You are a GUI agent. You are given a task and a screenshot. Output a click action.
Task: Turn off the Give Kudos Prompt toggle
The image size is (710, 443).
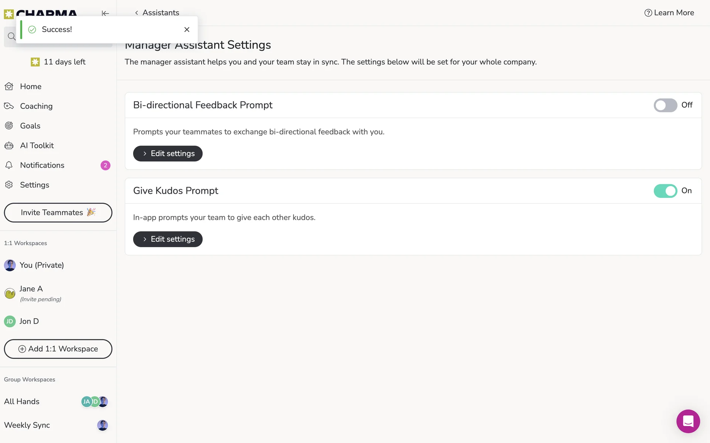click(x=665, y=191)
